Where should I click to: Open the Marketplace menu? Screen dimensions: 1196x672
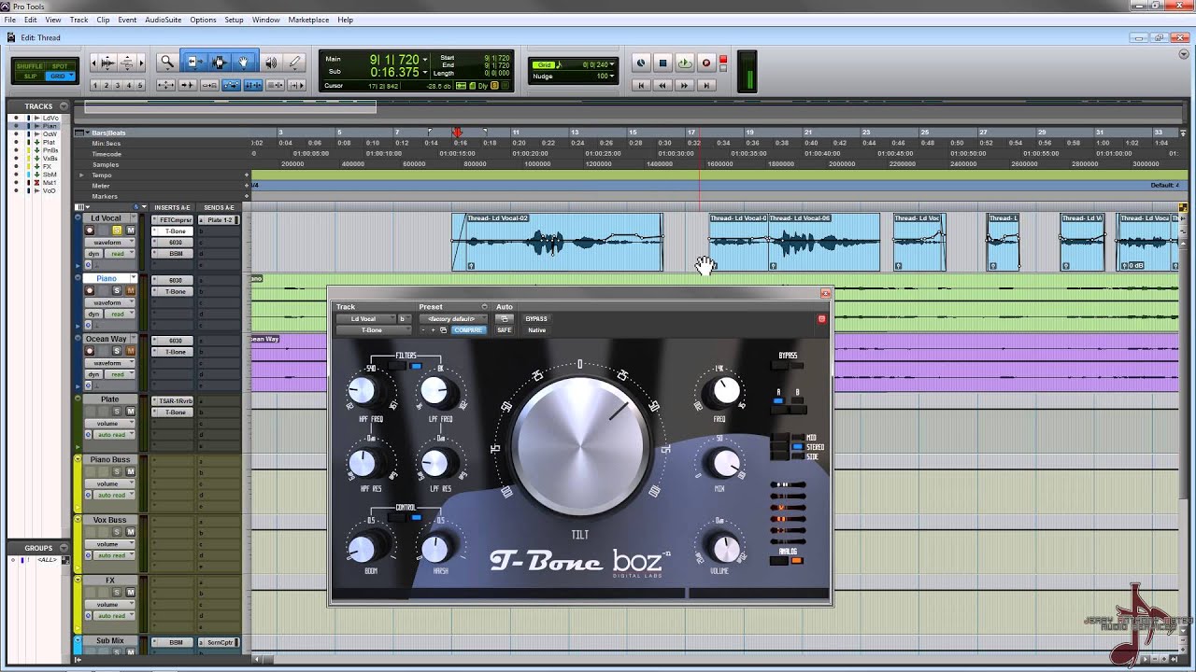click(x=308, y=20)
